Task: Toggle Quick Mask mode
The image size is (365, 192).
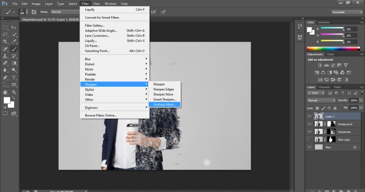Action: (5, 113)
